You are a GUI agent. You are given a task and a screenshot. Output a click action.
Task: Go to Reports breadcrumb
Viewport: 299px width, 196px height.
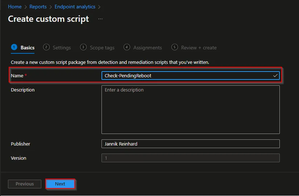38,7
